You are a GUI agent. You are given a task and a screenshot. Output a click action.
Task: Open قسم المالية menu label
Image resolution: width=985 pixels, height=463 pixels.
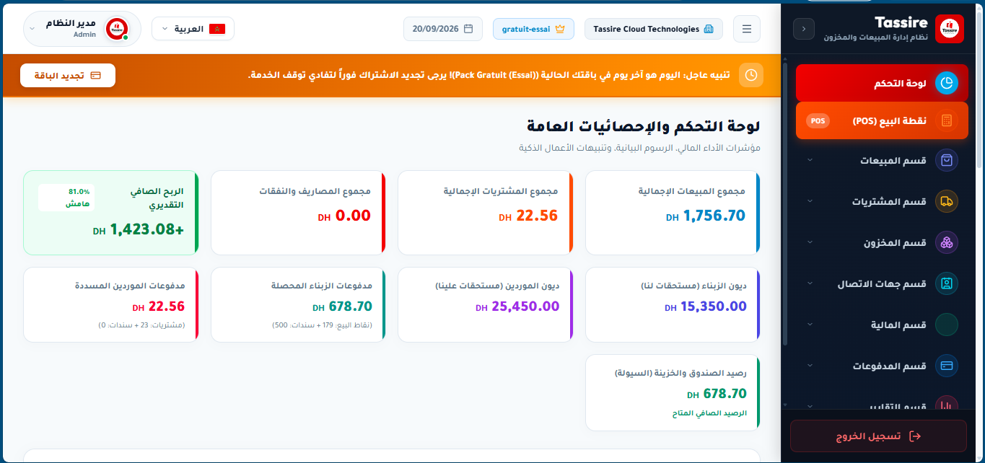point(898,325)
